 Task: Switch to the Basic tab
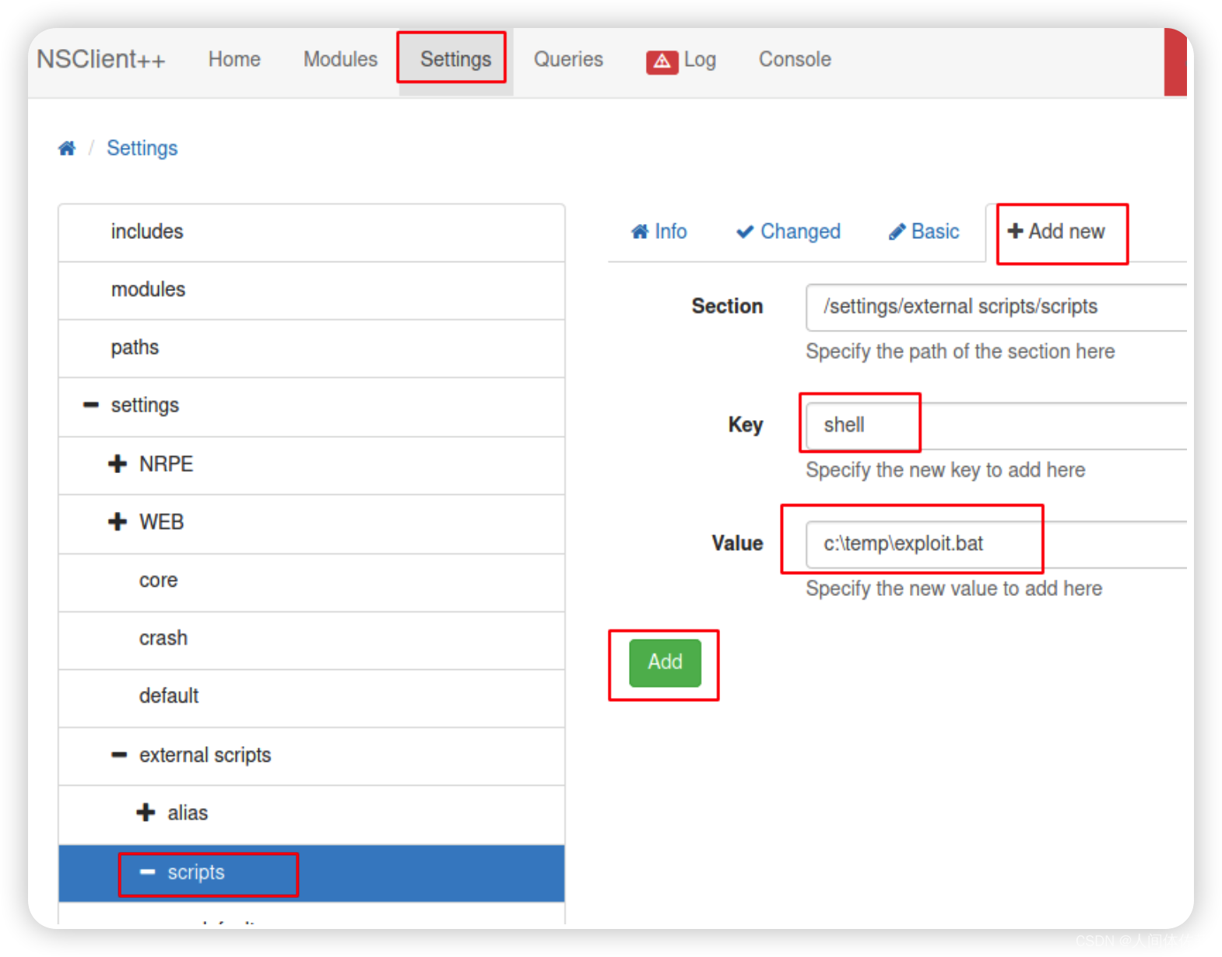point(924,231)
